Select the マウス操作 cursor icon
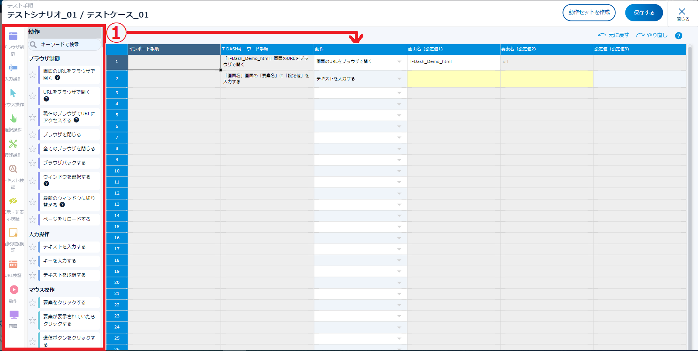 (x=13, y=93)
